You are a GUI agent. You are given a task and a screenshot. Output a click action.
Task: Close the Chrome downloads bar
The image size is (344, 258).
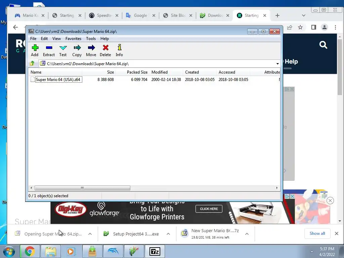coord(337,233)
